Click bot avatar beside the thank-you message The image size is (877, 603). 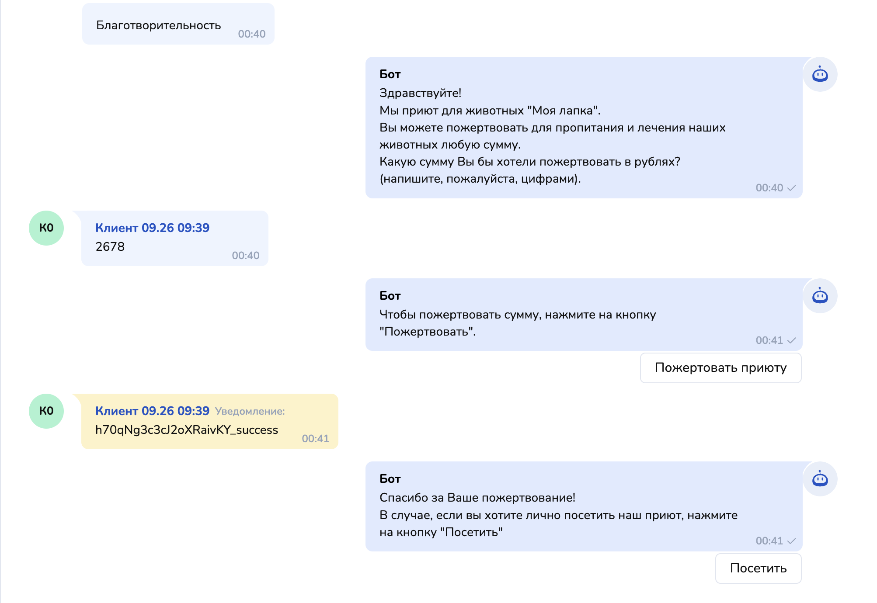(x=820, y=479)
